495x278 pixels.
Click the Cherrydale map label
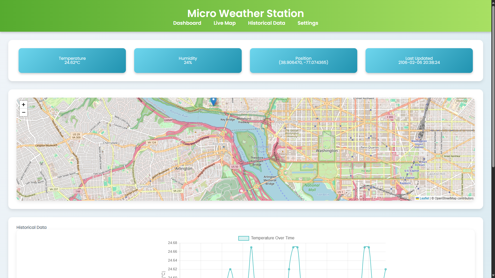(110, 143)
